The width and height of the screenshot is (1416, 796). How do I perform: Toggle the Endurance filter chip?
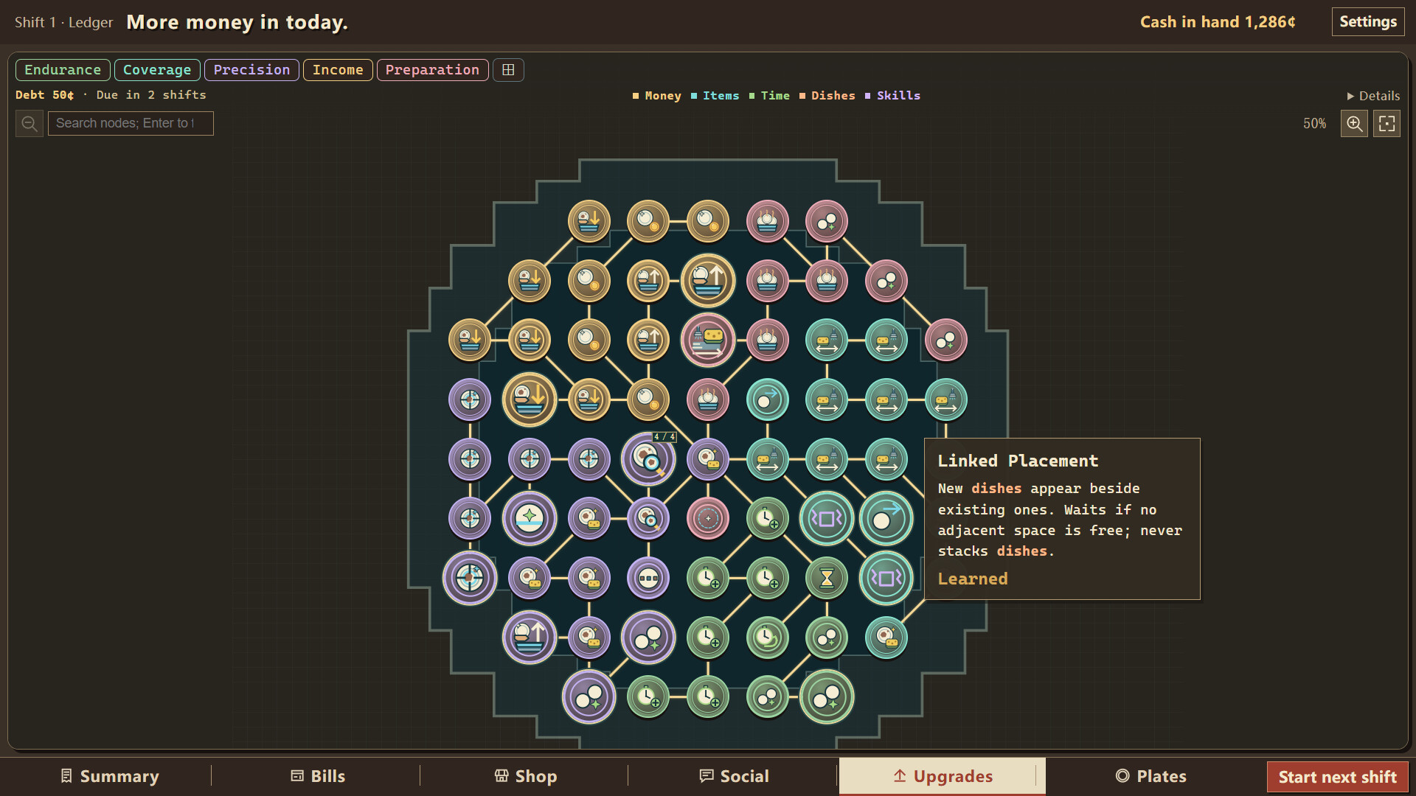(x=63, y=70)
